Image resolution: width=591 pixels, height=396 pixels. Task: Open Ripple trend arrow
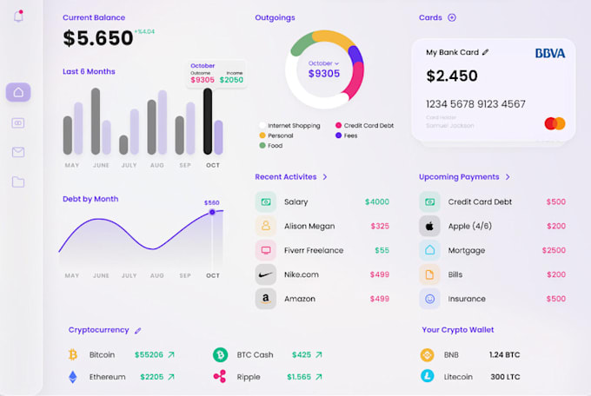coord(319,377)
